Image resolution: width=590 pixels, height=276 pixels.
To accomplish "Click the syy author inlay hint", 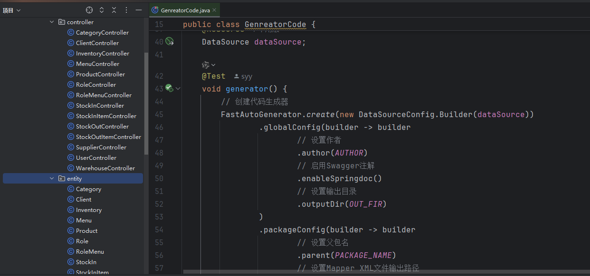I will click(x=243, y=76).
